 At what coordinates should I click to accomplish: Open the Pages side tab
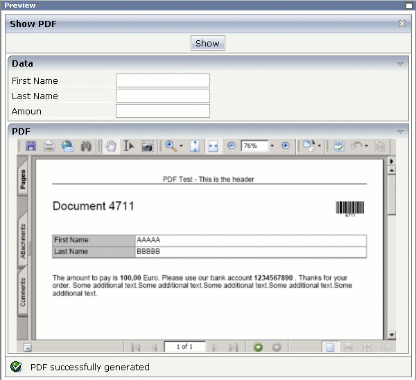click(x=22, y=180)
